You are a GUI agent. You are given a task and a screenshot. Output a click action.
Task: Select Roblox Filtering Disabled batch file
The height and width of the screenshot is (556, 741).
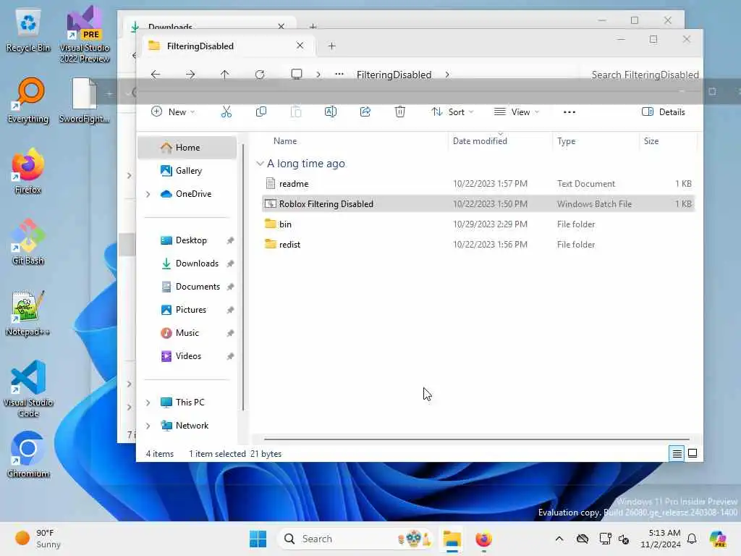pos(478,203)
